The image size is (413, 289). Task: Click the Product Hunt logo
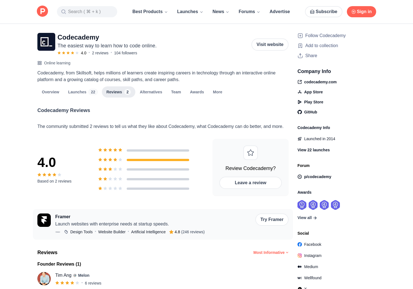(x=42, y=11)
